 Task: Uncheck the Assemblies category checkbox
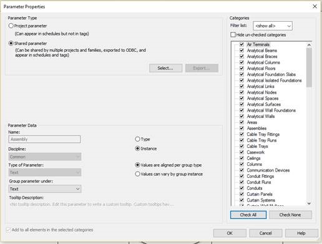(x=241, y=128)
